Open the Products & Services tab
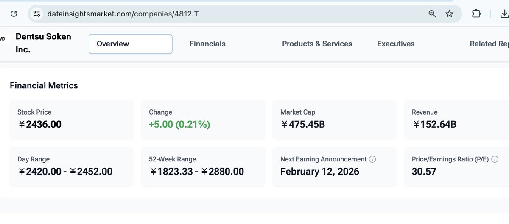Image resolution: width=509 pixels, height=224 pixels. point(317,44)
